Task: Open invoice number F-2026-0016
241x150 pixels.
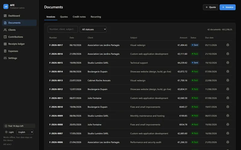Action: (x=56, y=54)
